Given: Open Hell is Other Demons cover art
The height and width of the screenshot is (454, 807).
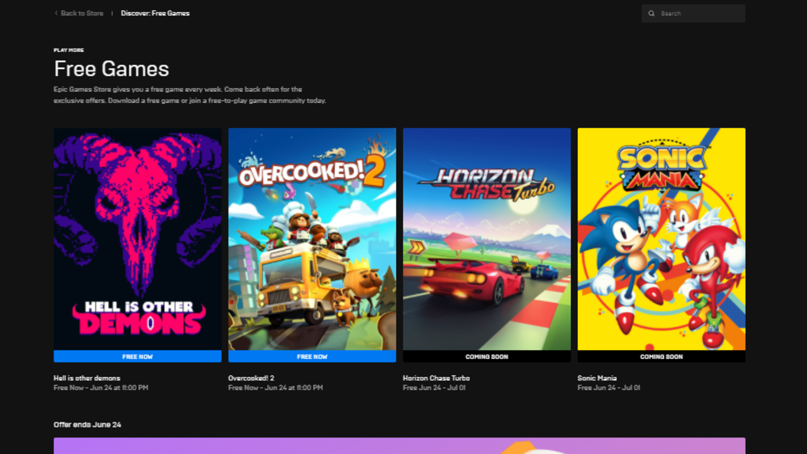Looking at the screenshot, I should point(137,239).
